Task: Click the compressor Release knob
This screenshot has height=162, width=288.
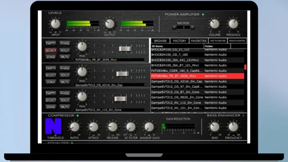Action: point(112,127)
